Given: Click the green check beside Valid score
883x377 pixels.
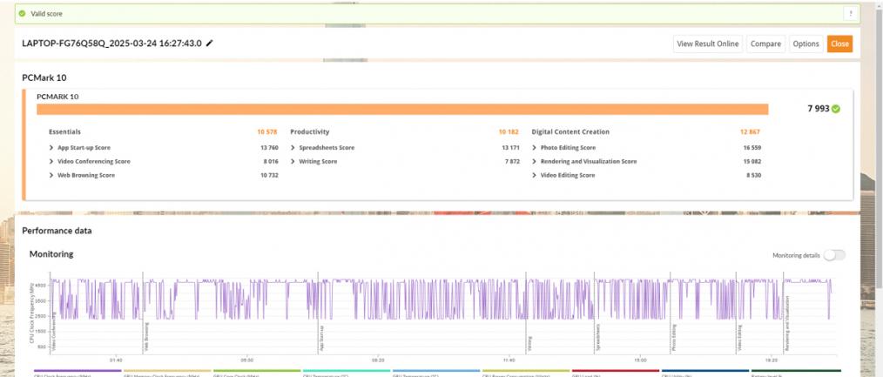Looking at the screenshot, I should (x=22, y=14).
